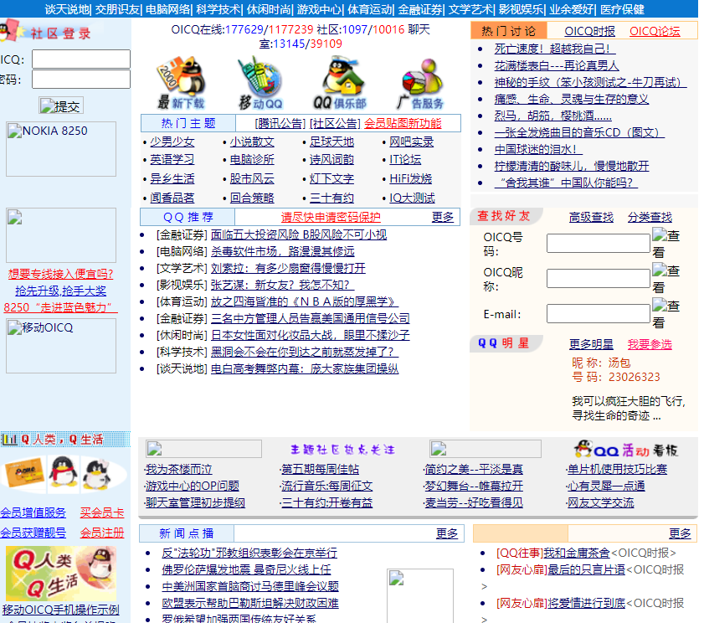The image size is (704, 623).
Task: Click the 移动OICQ banner image
Action: pyautogui.click(x=61, y=346)
